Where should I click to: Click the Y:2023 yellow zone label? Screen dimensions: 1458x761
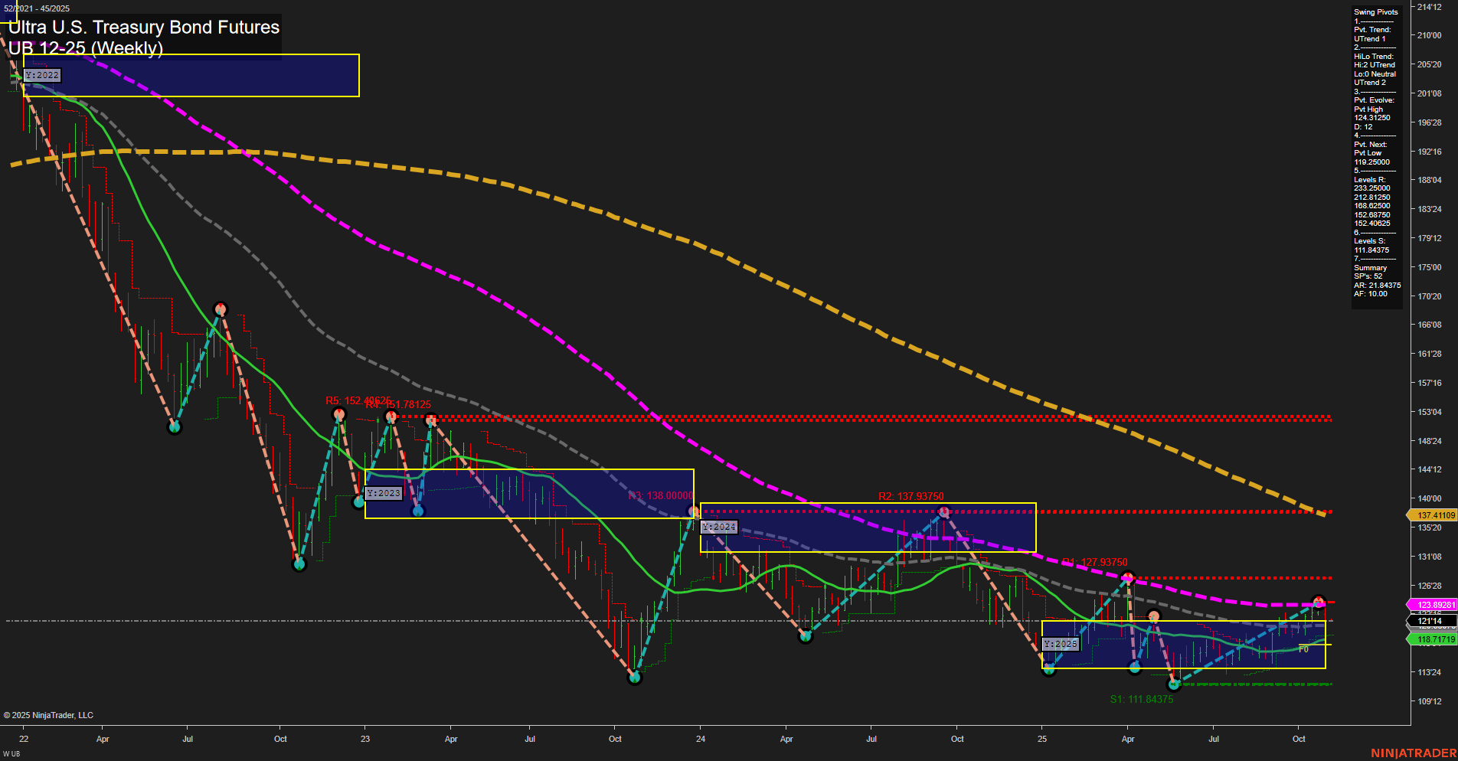pyautogui.click(x=384, y=493)
